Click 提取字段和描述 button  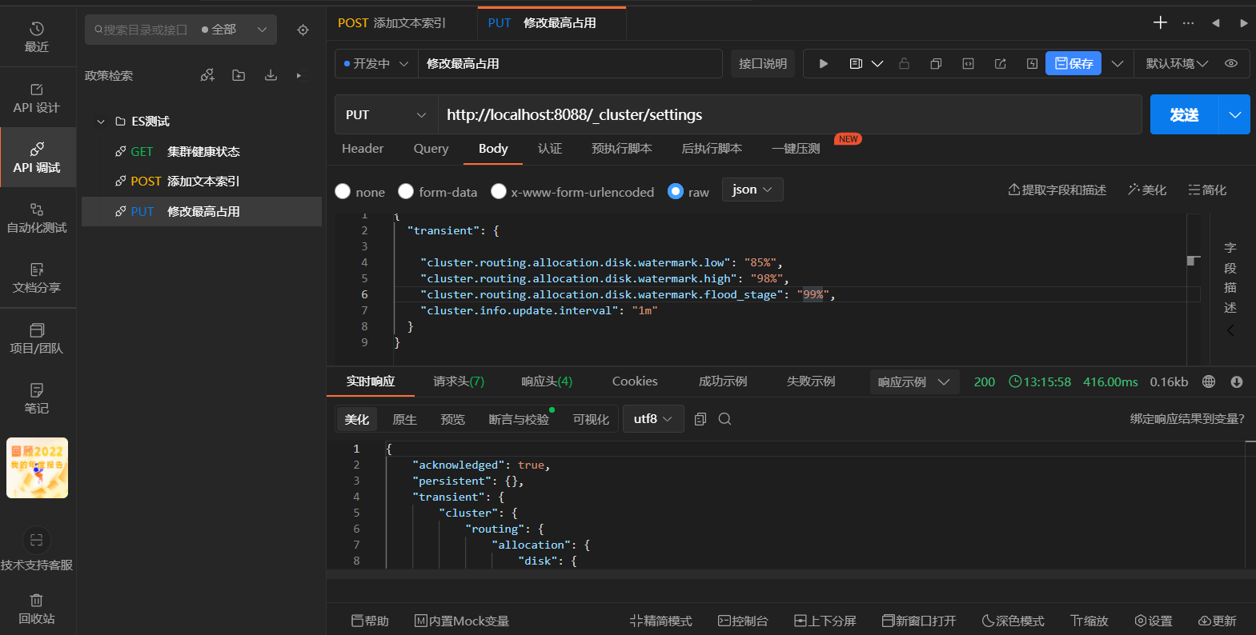coord(1057,190)
